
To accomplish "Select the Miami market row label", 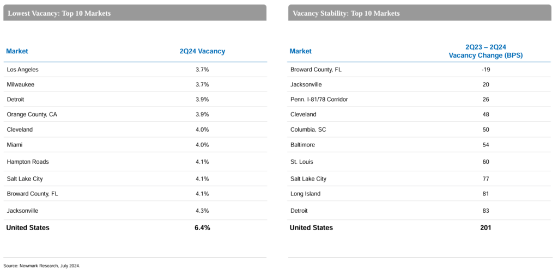I will [15, 145].
